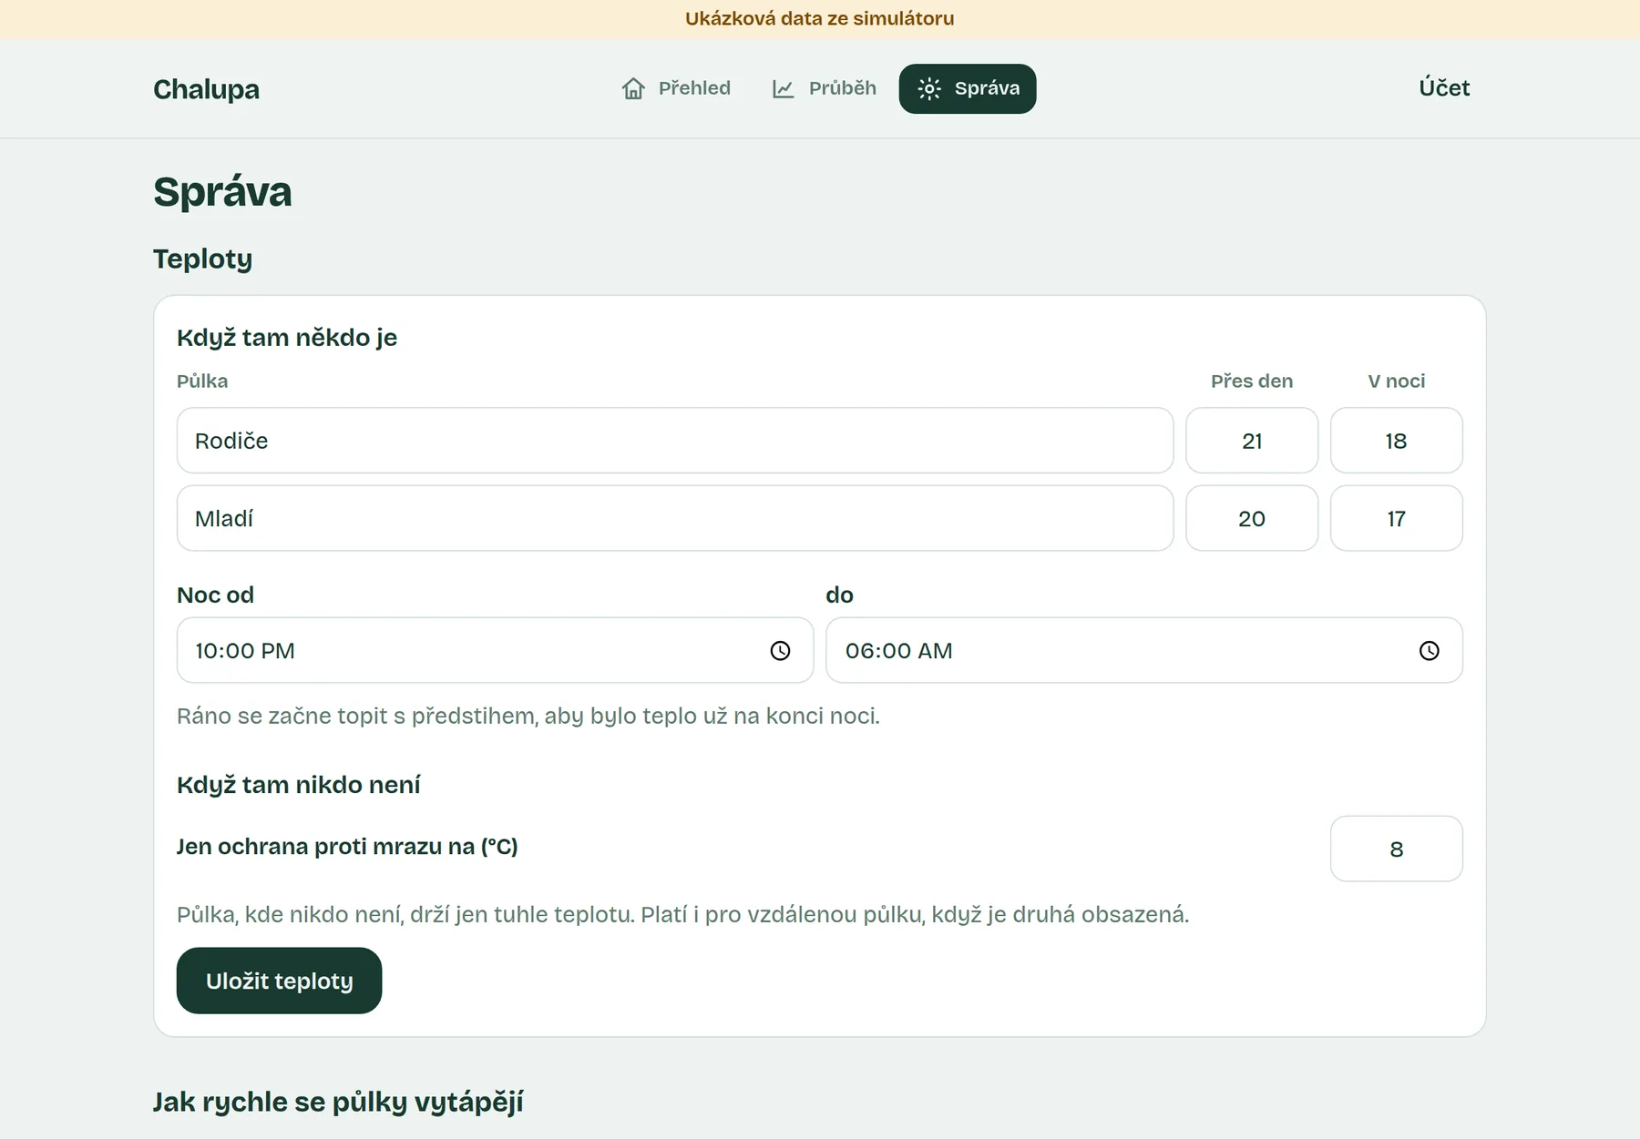
Task: Click the Jak rychle se půlky vytápějí heading
Action: coord(338,1102)
